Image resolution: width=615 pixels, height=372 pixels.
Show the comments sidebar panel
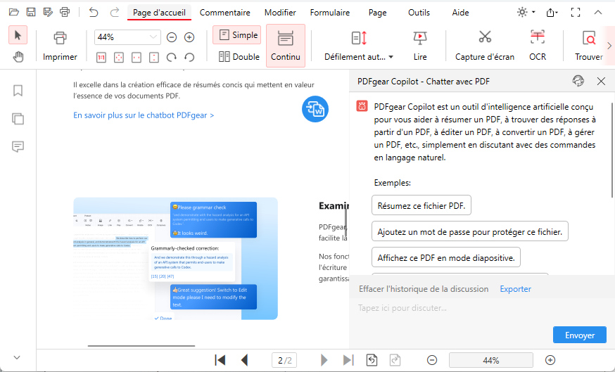coord(18,146)
